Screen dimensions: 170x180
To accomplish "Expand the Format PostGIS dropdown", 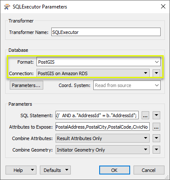I will (98, 62).
